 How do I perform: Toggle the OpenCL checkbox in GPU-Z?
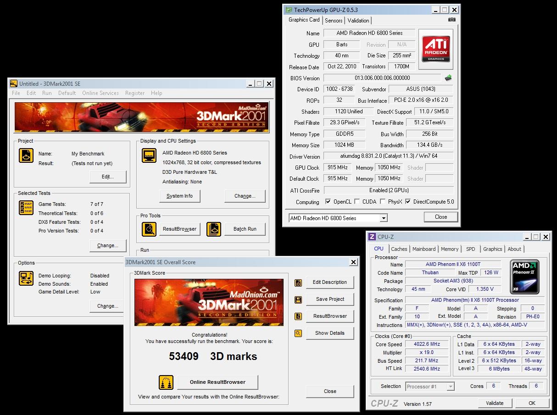point(328,202)
